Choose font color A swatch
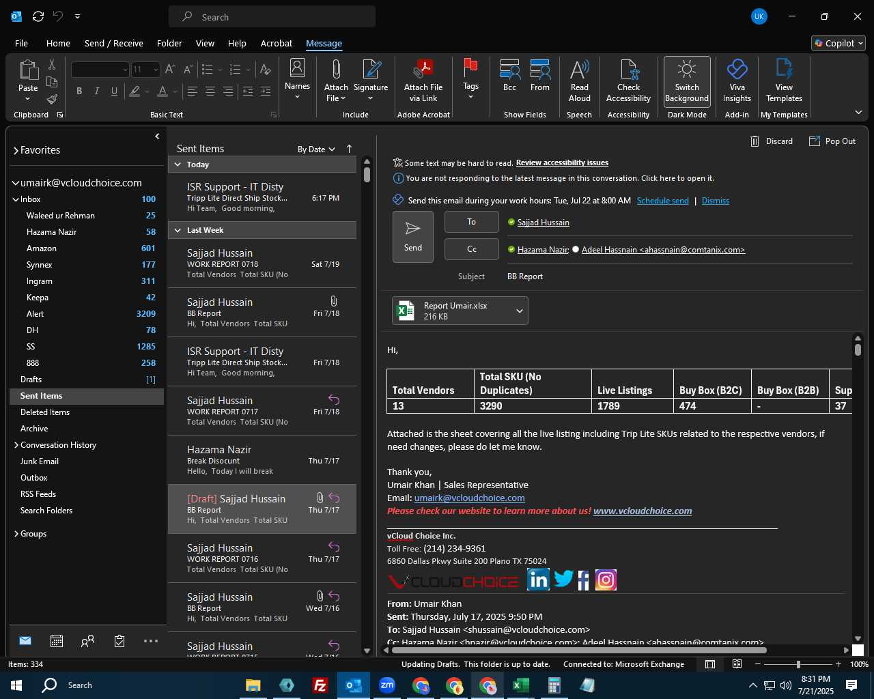874x699 pixels. 163,91
